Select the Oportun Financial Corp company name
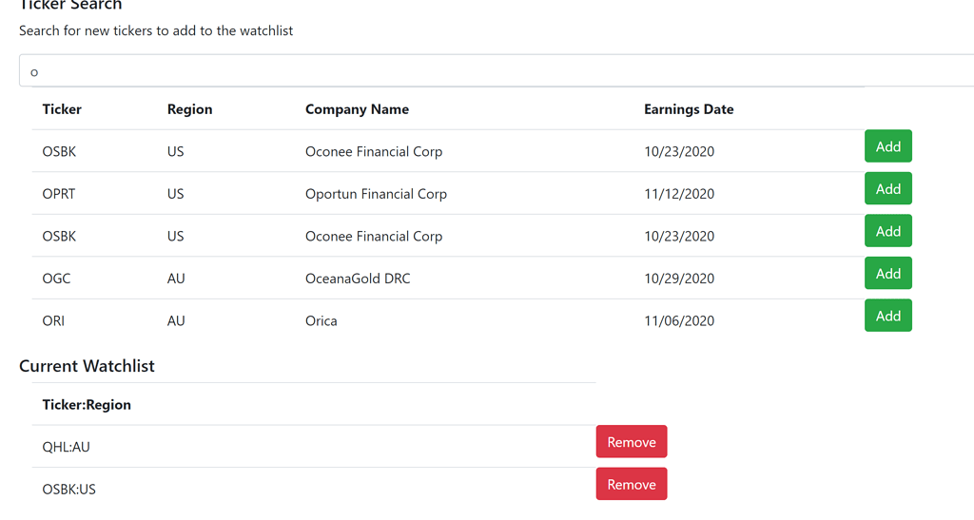 point(376,194)
